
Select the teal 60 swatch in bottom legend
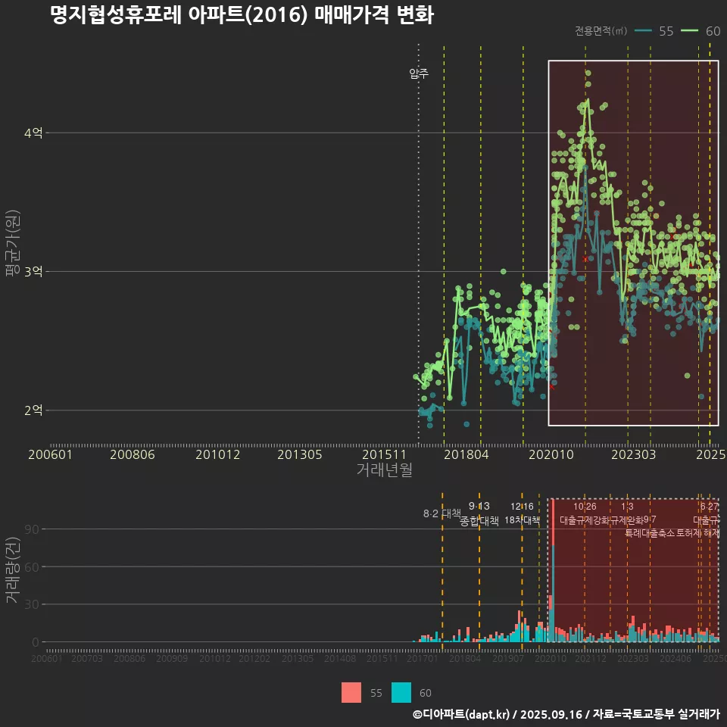[x=401, y=693]
